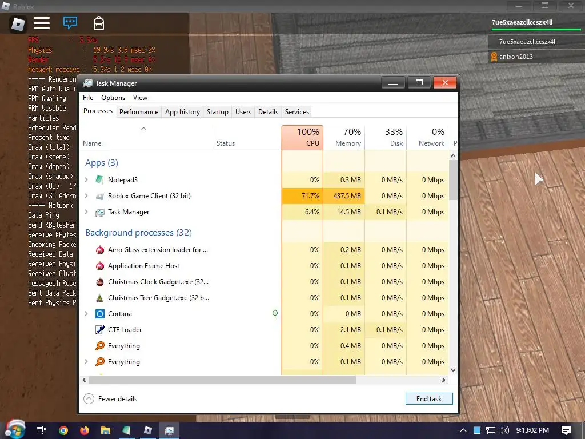Open the Roblox logo menu button

18,24
